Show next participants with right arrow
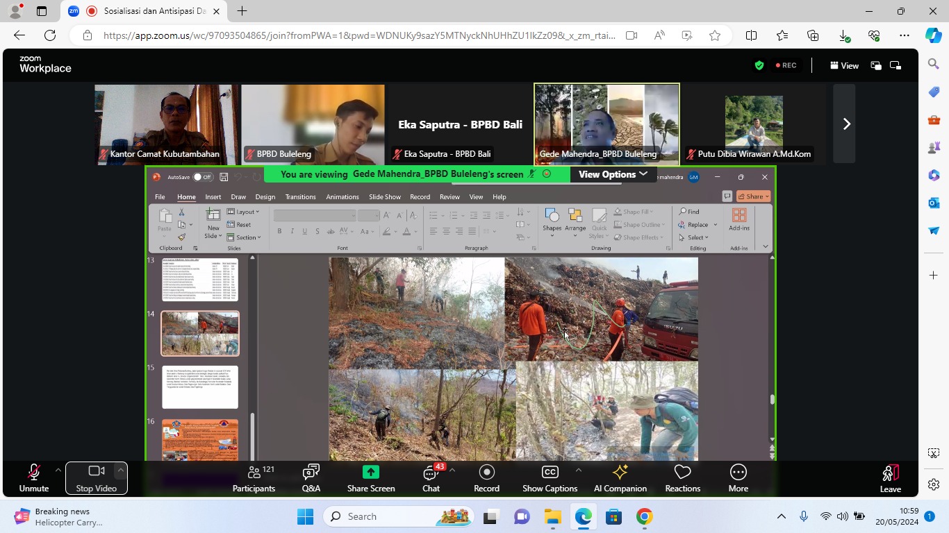Image resolution: width=949 pixels, height=533 pixels. click(845, 124)
